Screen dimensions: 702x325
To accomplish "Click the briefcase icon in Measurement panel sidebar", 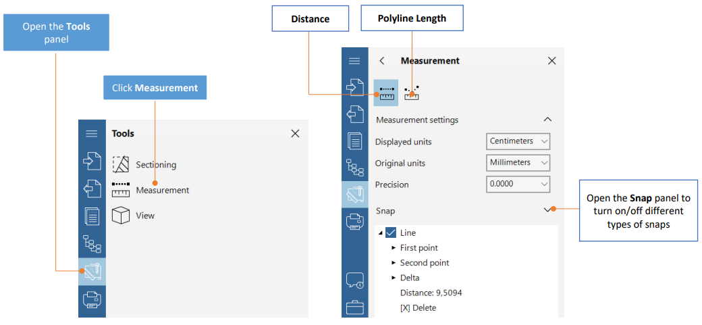I will click(x=354, y=307).
